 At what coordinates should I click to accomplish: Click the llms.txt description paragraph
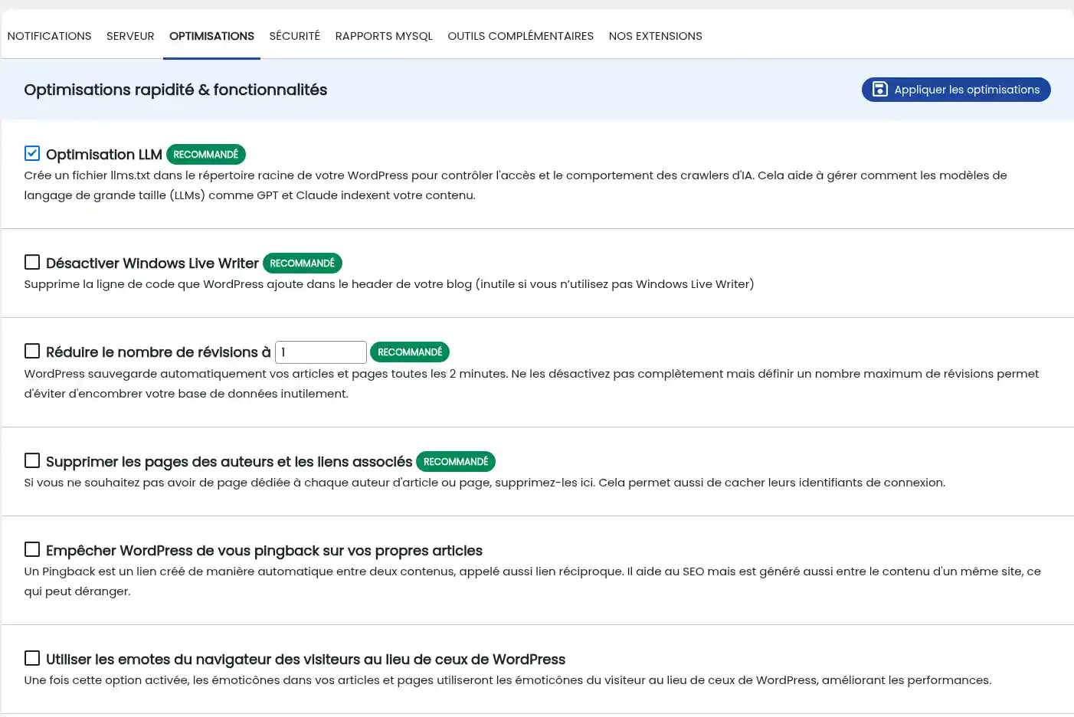tap(516, 185)
